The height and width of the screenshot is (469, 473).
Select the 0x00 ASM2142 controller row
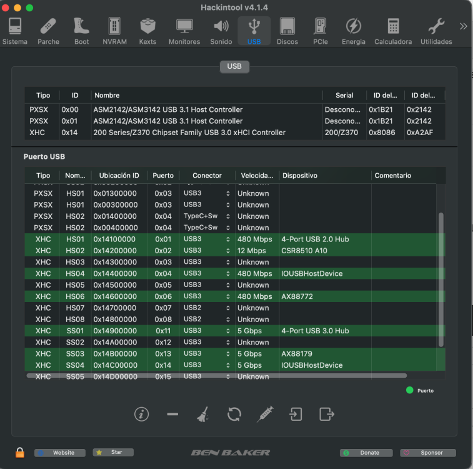tap(235, 109)
